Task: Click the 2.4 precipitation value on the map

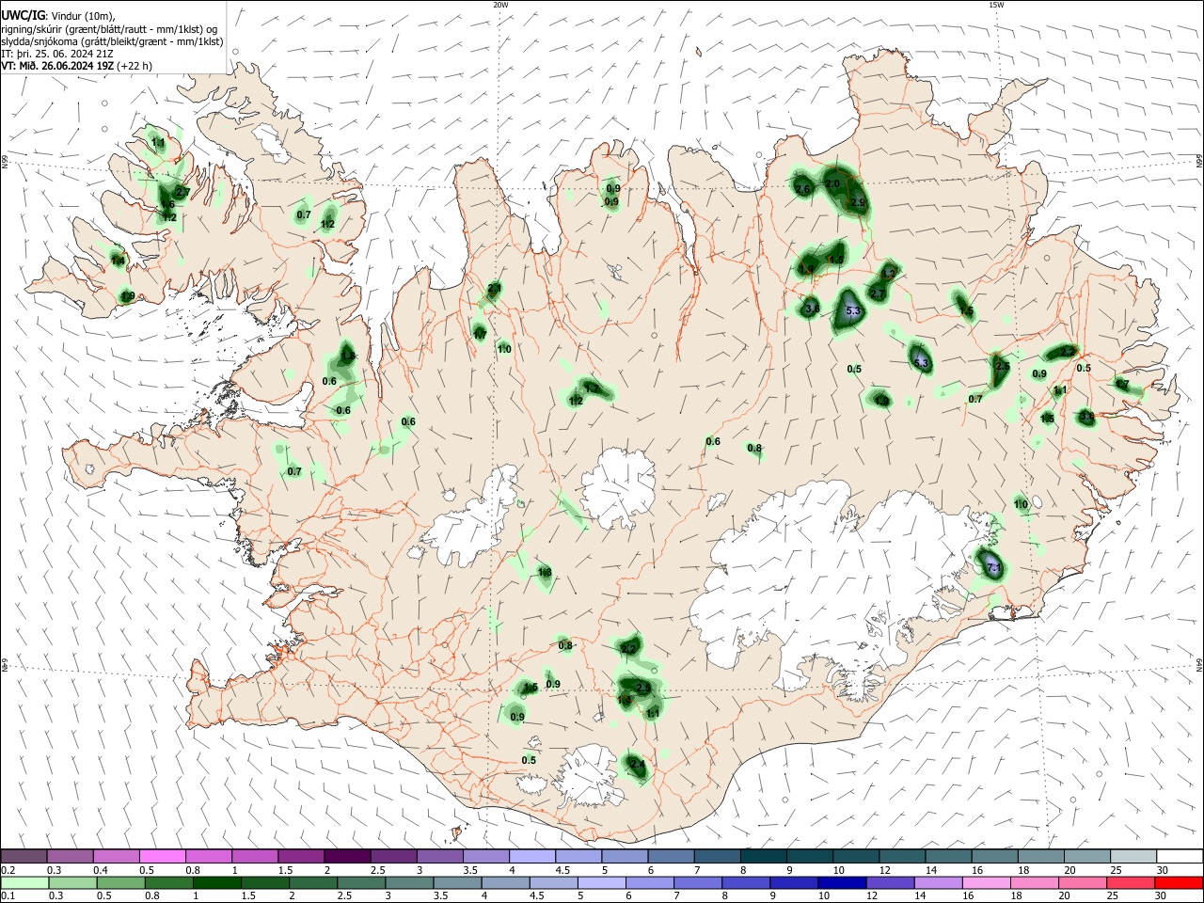Action: 638,764
